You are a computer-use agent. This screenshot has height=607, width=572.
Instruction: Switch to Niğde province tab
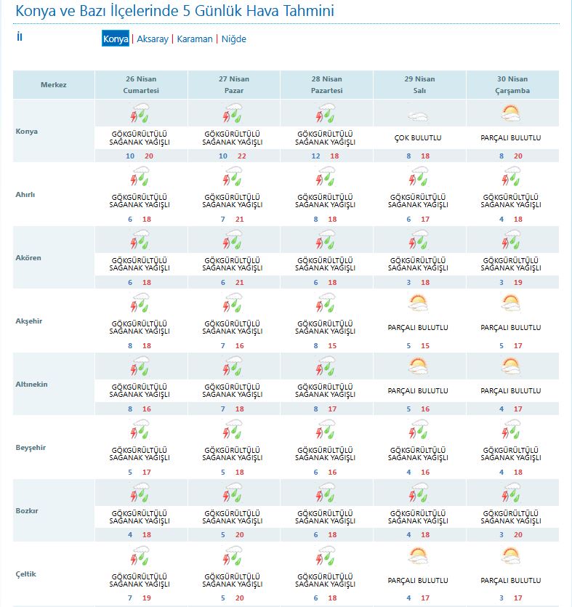pos(233,39)
